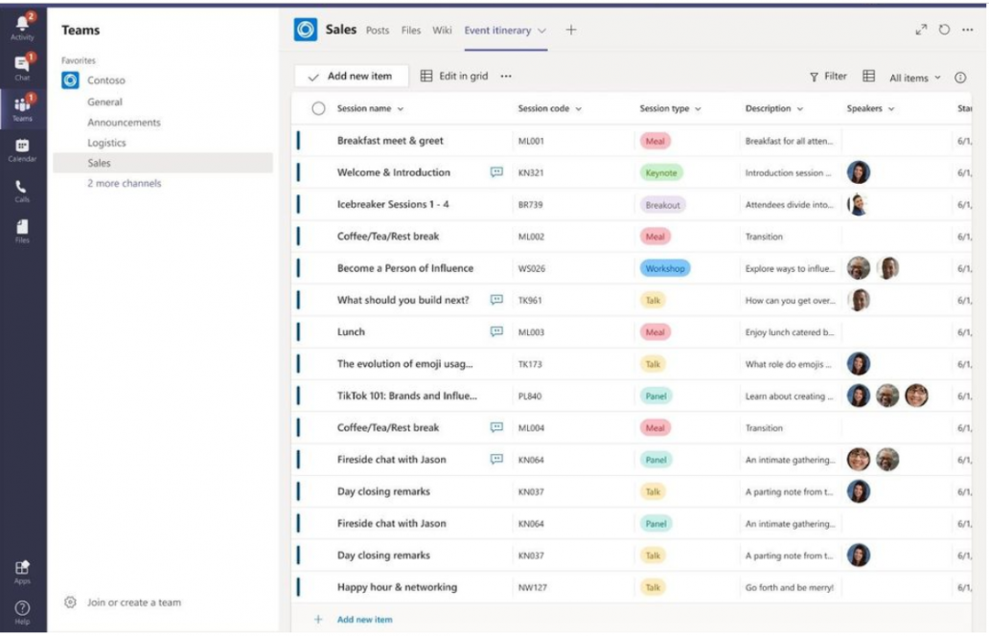Image resolution: width=989 pixels, height=636 pixels.
Task: Click the Workshop tag pill
Action: point(665,268)
